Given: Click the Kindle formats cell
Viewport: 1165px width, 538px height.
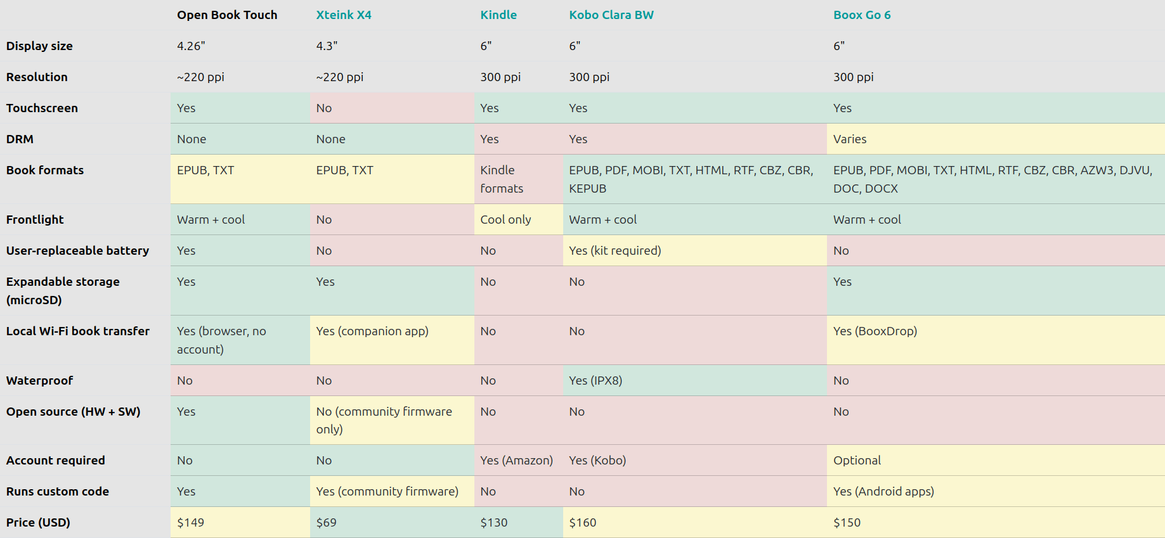Looking at the screenshot, I should click(518, 179).
